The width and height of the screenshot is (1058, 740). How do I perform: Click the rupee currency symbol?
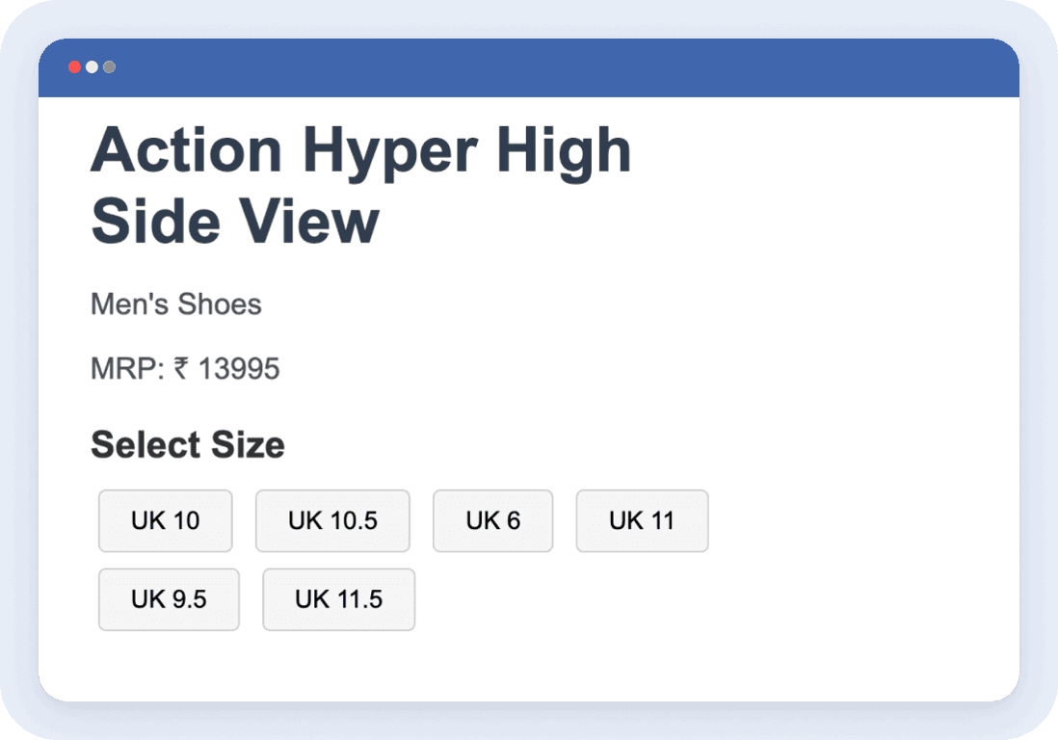click(x=181, y=369)
